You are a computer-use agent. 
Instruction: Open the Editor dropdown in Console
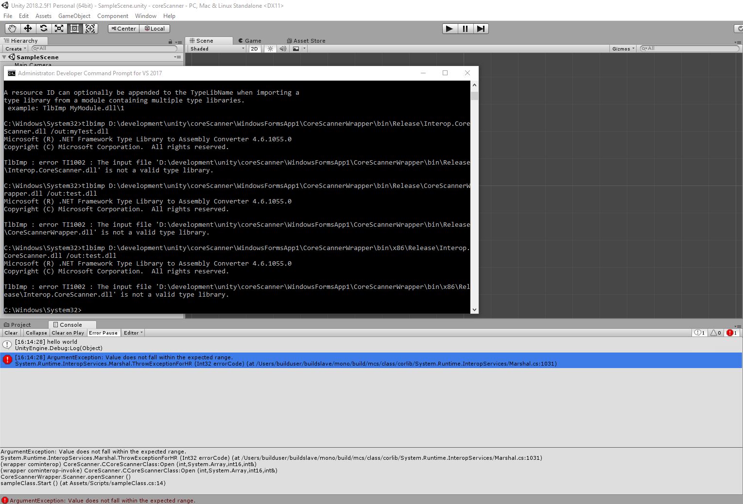coord(133,333)
